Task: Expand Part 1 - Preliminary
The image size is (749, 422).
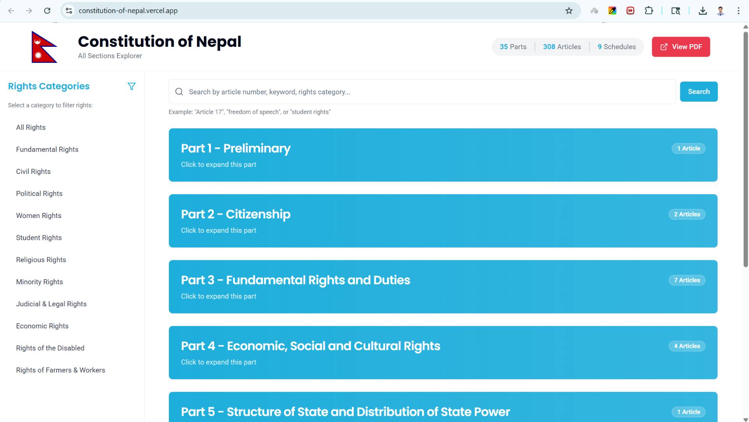Action: pos(443,155)
